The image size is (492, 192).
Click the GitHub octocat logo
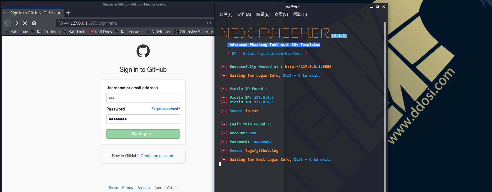143,51
